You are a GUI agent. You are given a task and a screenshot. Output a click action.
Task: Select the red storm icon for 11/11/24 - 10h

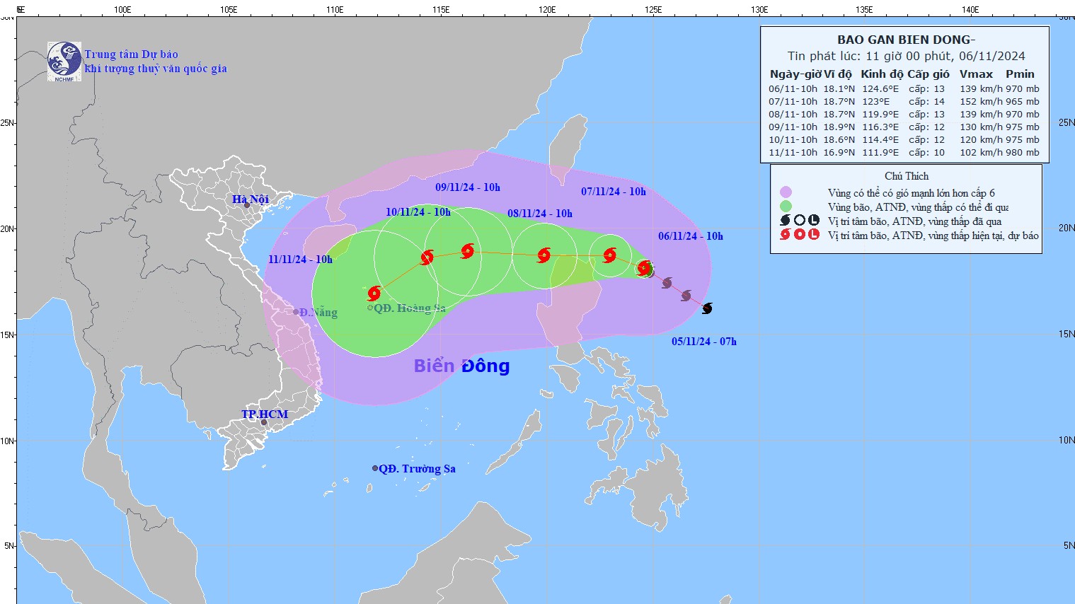[x=374, y=293]
